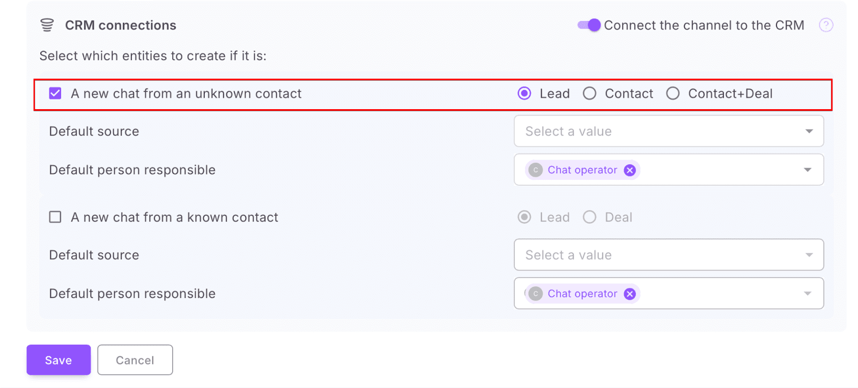
Task: Expand first Default person responsible dropdown arrow
Action: pyautogui.click(x=808, y=170)
